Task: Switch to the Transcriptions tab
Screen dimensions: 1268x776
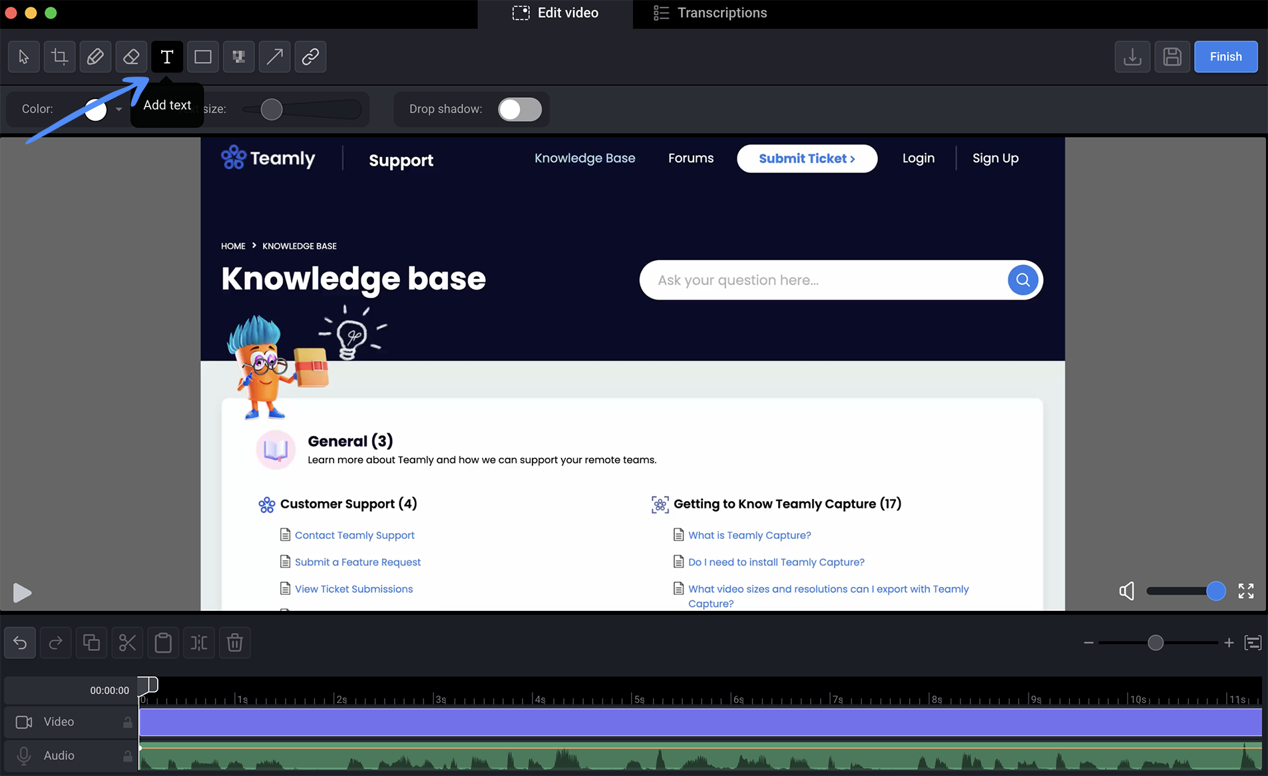Action: click(710, 13)
